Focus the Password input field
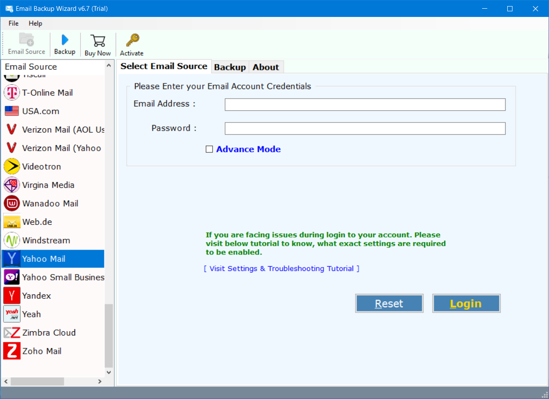The image size is (549, 399). click(x=365, y=129)
